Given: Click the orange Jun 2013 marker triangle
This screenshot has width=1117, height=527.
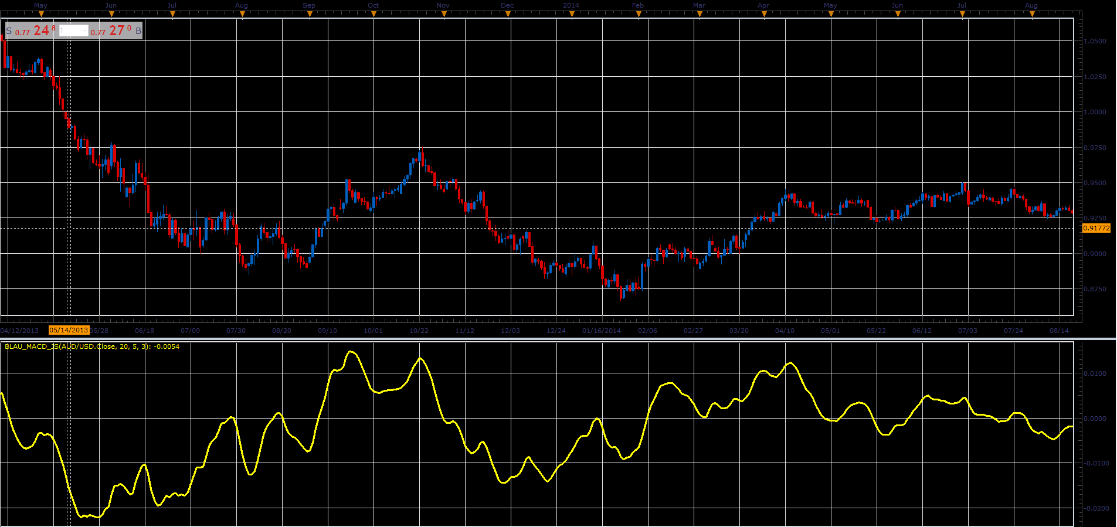Looking at the screenshot, I should click(111, 15).
